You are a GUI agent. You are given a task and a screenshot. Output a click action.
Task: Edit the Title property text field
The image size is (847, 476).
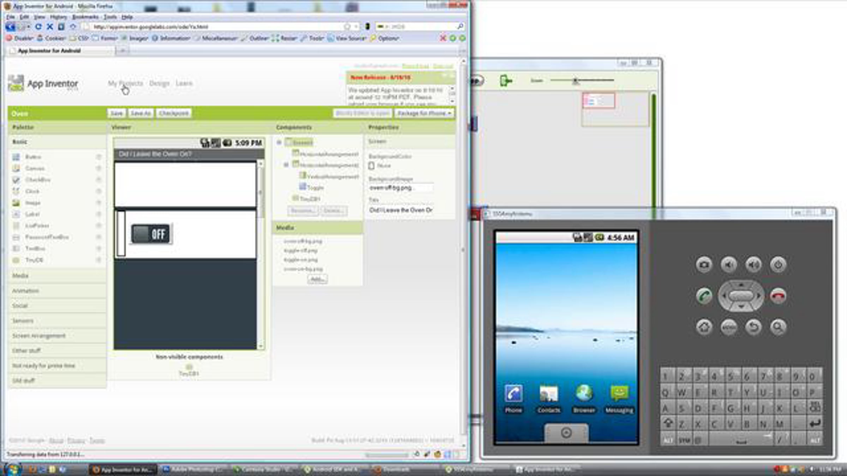click(401, 210)
